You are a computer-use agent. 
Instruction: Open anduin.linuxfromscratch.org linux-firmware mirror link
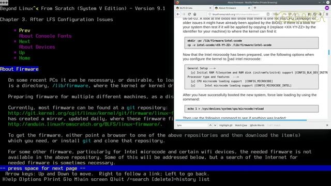84,124
